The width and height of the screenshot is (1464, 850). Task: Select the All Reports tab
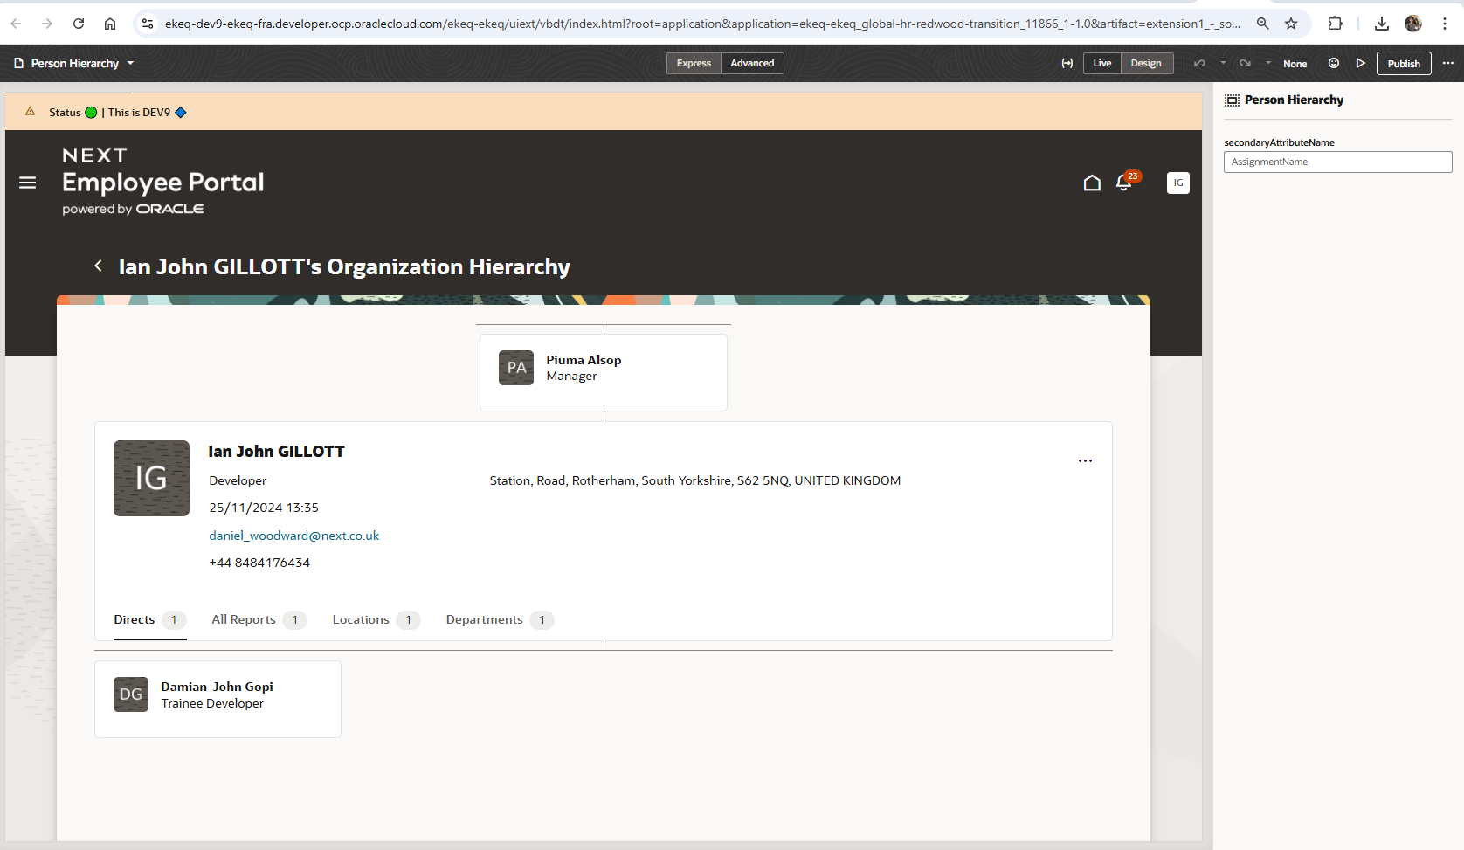tap(259, 619)
